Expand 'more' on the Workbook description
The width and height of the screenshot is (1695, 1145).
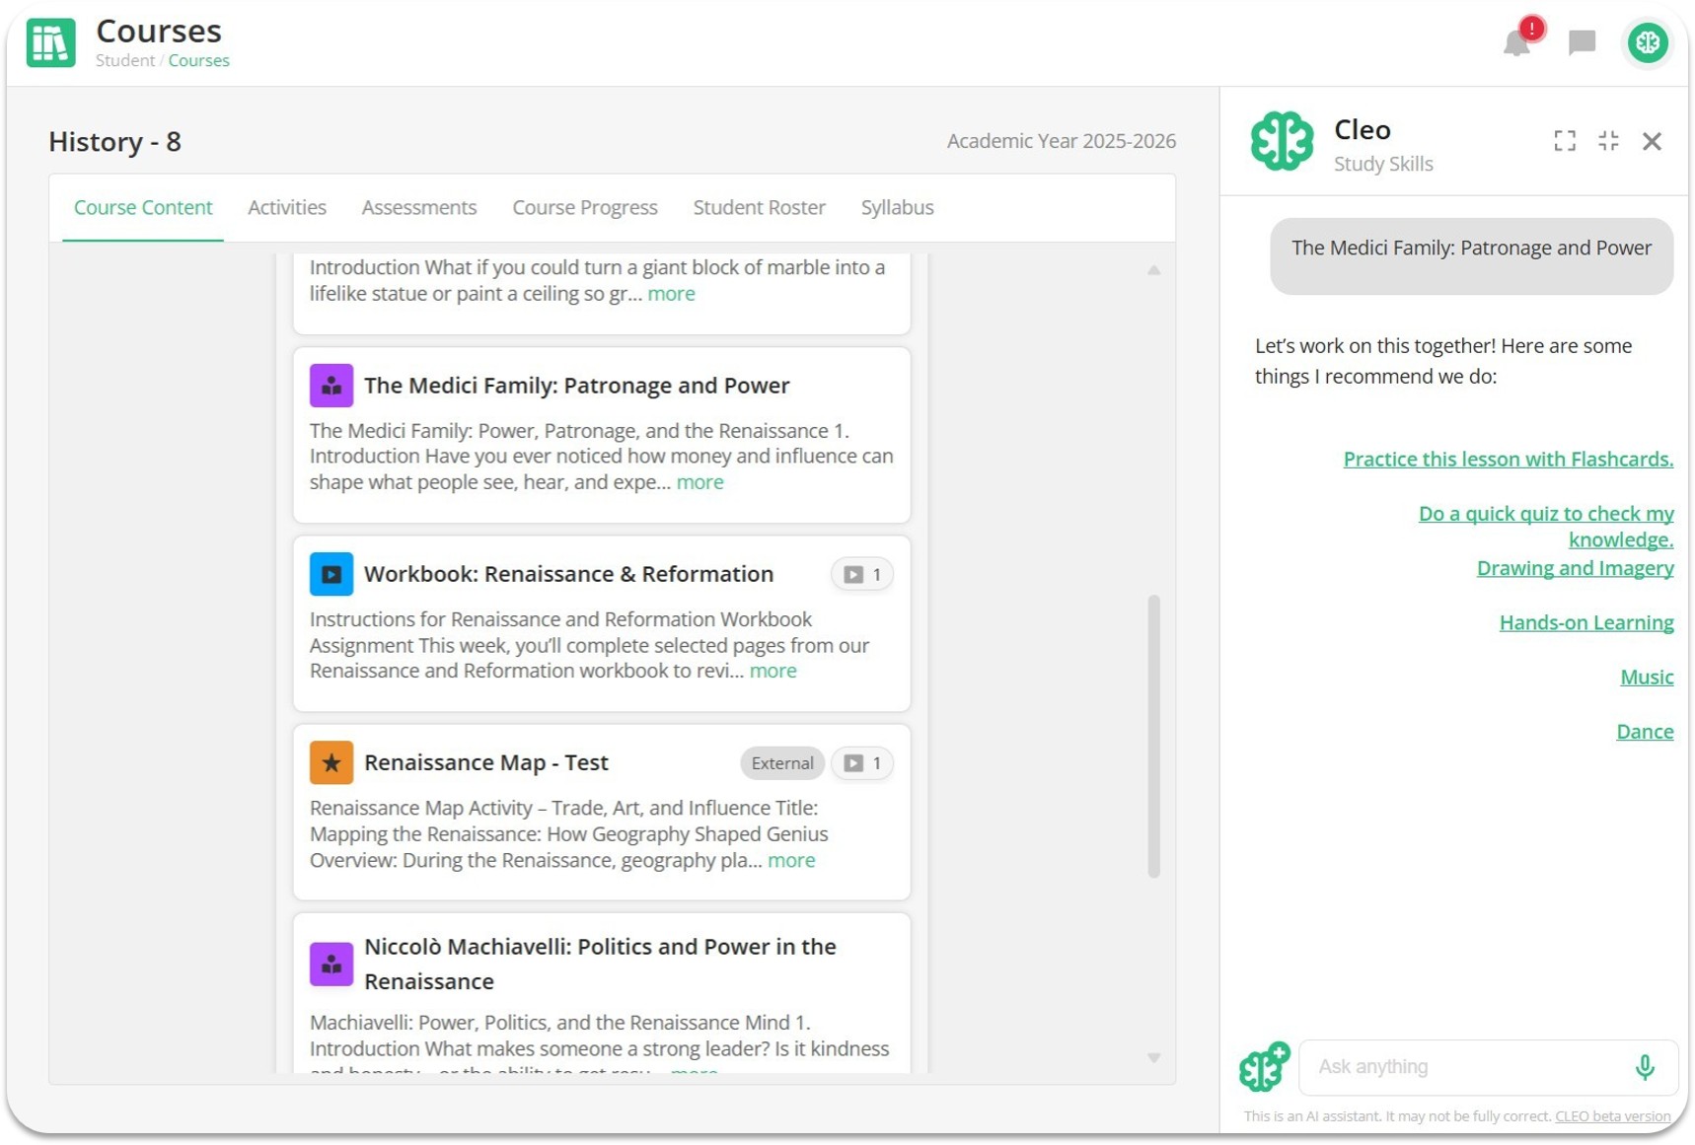pyautogui.click(x=774, y=671)
